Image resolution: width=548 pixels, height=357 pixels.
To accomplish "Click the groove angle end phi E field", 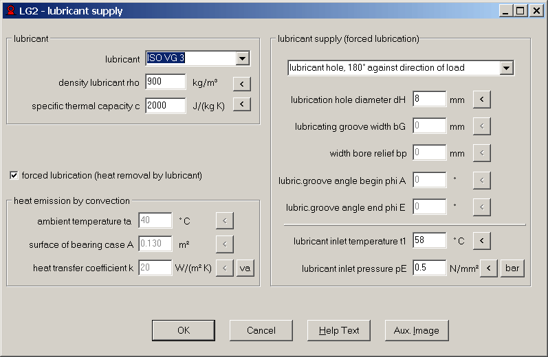I will [429, 207].
